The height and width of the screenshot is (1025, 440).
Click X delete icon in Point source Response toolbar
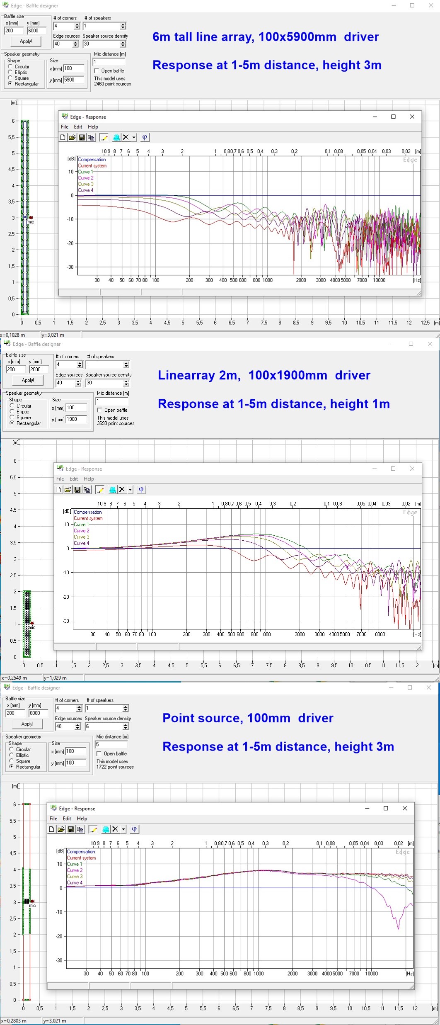point(115,829)
